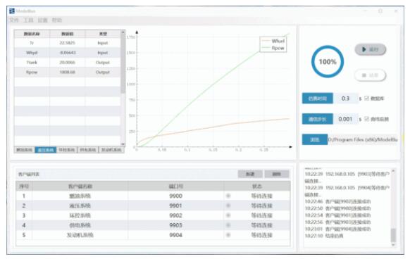410x259 pixels.
Task: Click data table scrollbar down arrow
Action: pos(123,144)
